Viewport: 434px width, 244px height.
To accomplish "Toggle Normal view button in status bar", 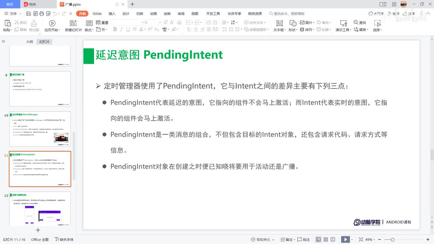I will point(318,240).
